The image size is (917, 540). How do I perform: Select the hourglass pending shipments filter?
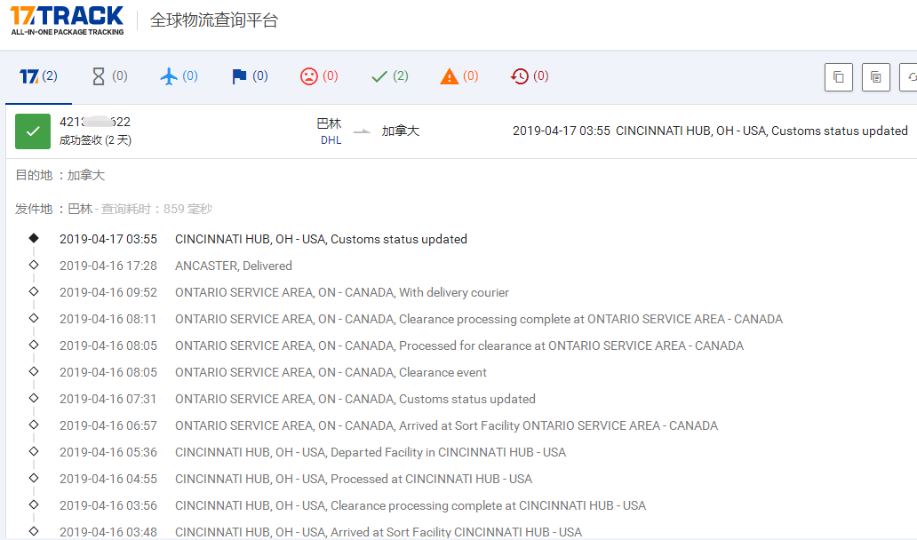pos(100,76)
